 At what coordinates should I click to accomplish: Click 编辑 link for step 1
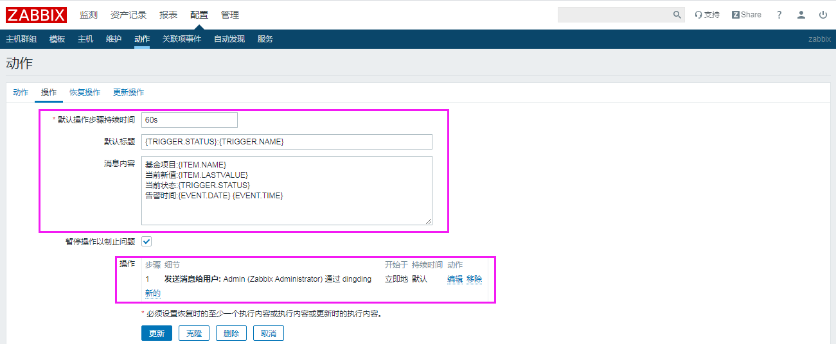[x=455, y=279]
